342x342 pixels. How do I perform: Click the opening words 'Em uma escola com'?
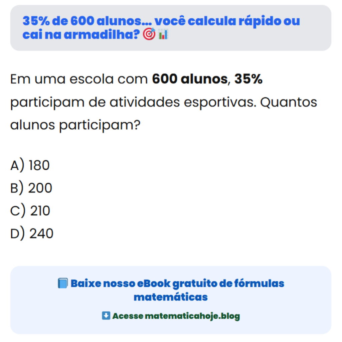point(79,80)
